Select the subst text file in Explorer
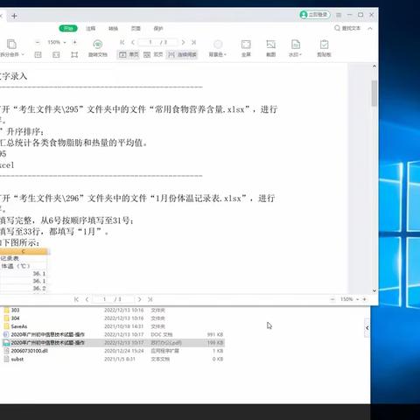 112,359
